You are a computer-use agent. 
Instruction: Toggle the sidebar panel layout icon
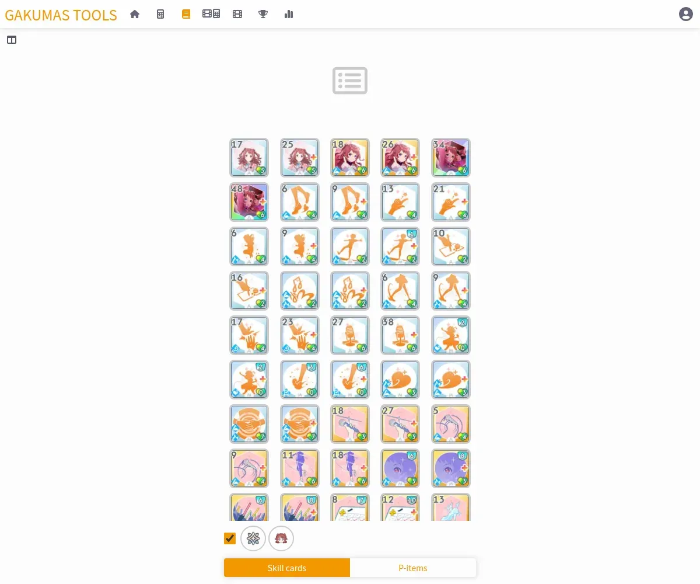(x=12, y=40)
